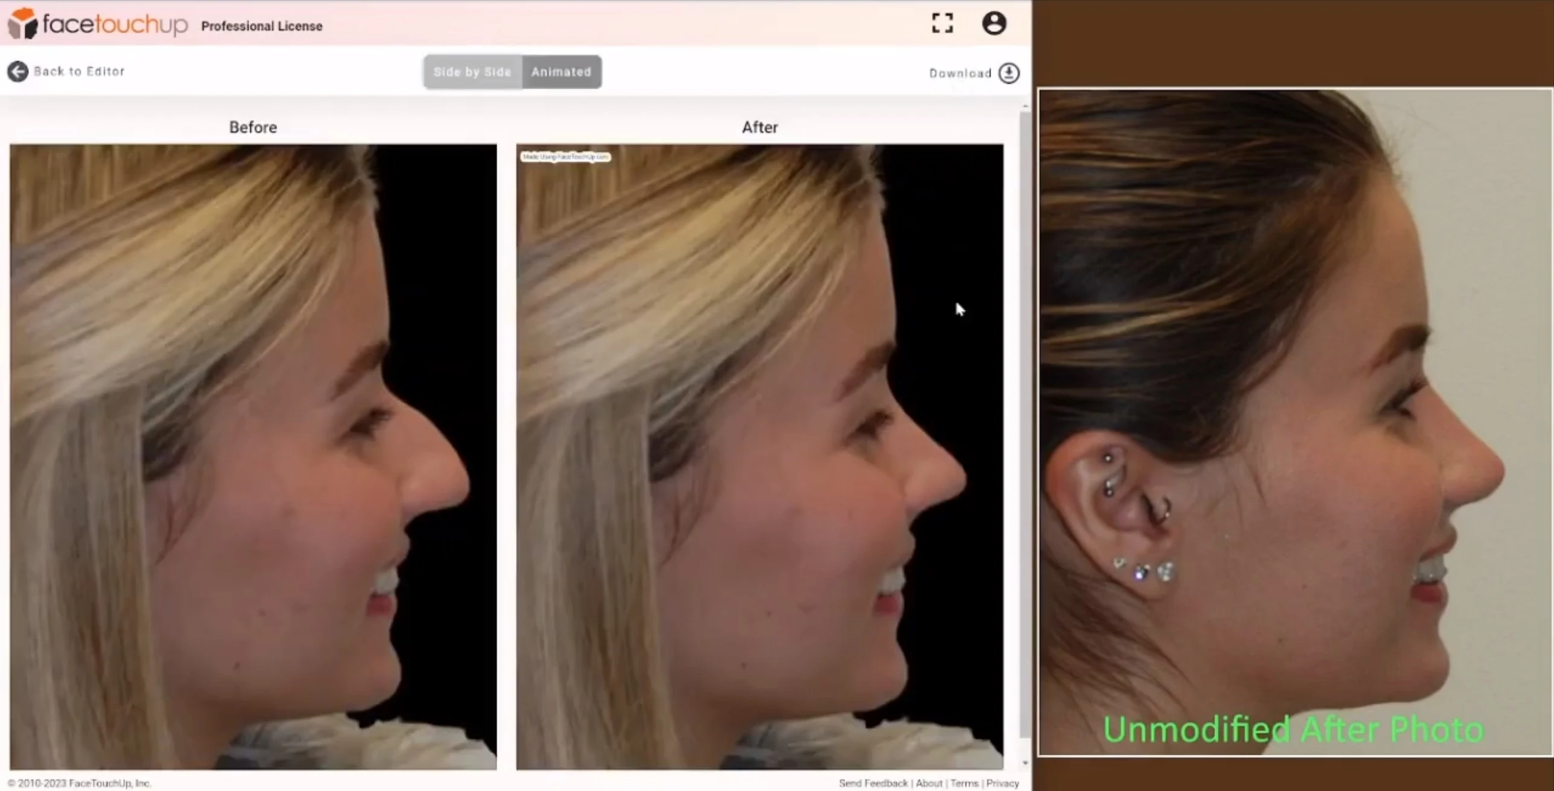Image resolution: width=1554 pixels, height=791 pixels.
Task: Click the FaceTouchUp logo icon
Action: point(24,24)
